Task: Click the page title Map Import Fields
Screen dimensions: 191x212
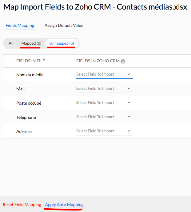Action: (x=95, y=7)
